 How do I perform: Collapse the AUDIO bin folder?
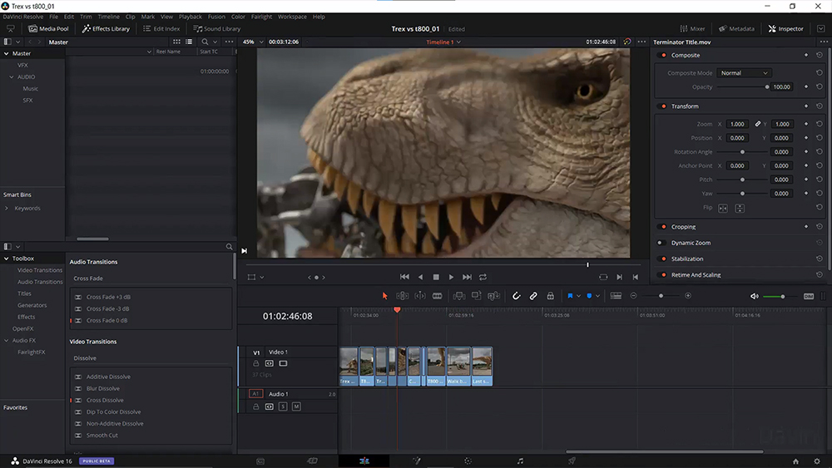coord(11,76)
